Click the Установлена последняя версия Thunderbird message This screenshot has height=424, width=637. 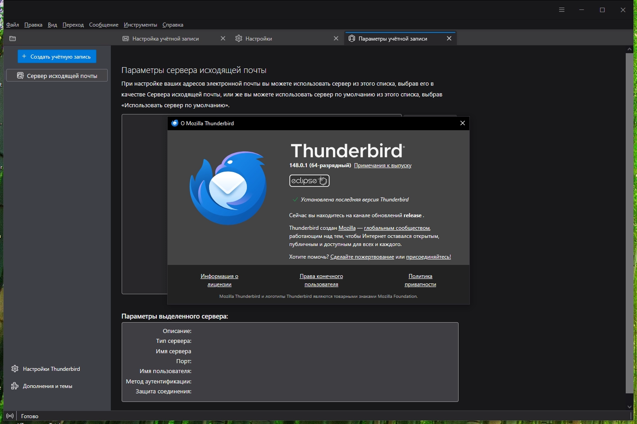(355, 200)
